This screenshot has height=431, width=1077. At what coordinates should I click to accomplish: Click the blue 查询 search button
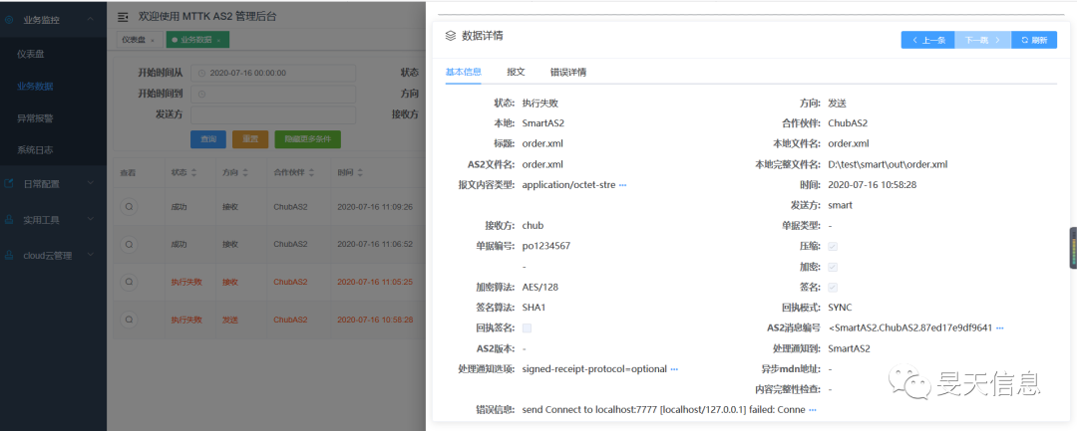(x=208, y=139)
